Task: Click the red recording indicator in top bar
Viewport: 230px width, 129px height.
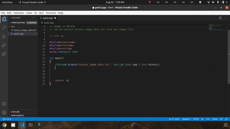Action: pos(149,2)
